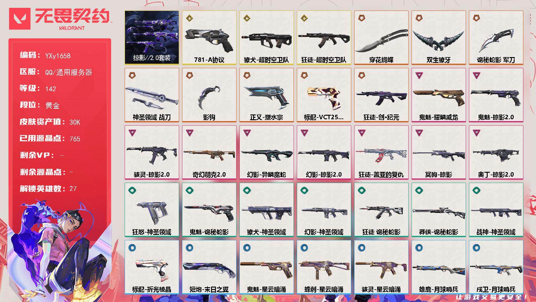Screen dimensions: 536x302
Task: Open the 掠影//2.0套装 bundle thumbnail
Action: coord(152,38)
